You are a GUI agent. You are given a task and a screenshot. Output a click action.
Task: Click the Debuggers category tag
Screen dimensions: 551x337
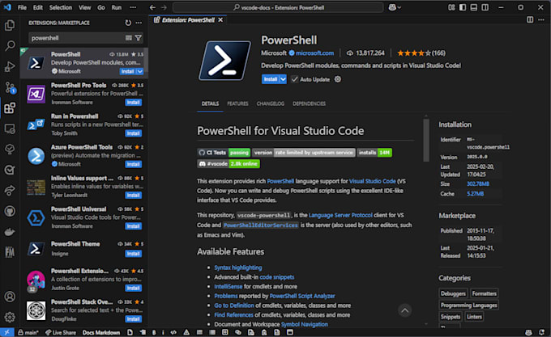453,293
